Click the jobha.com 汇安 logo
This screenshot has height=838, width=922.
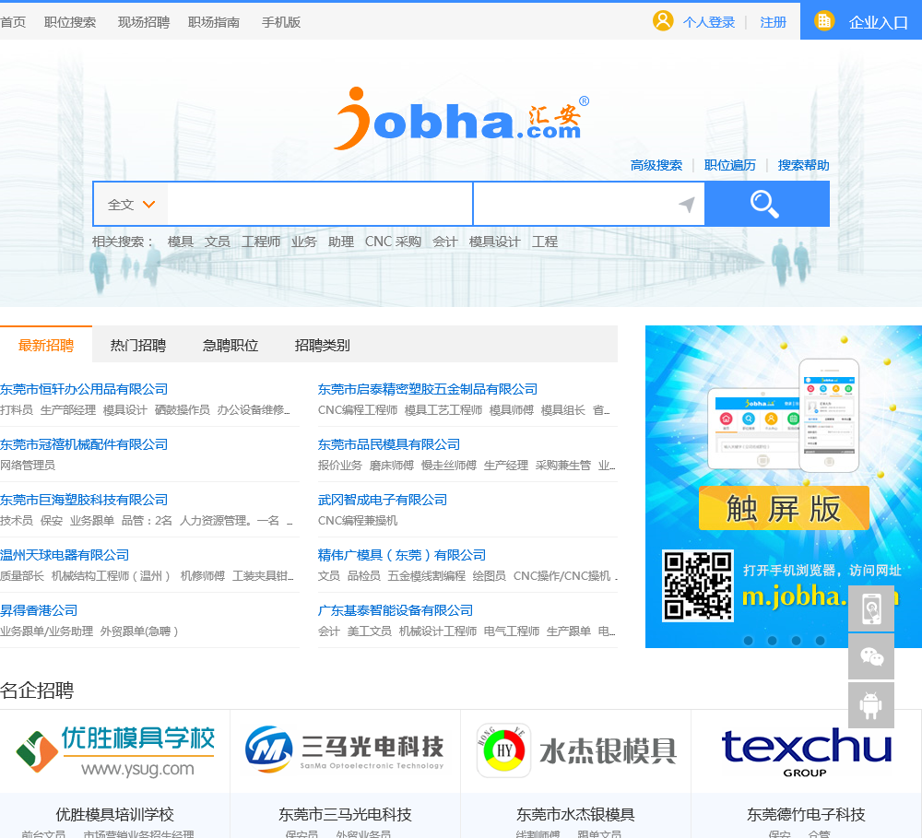pyautogui.click(x=462, y=118)
